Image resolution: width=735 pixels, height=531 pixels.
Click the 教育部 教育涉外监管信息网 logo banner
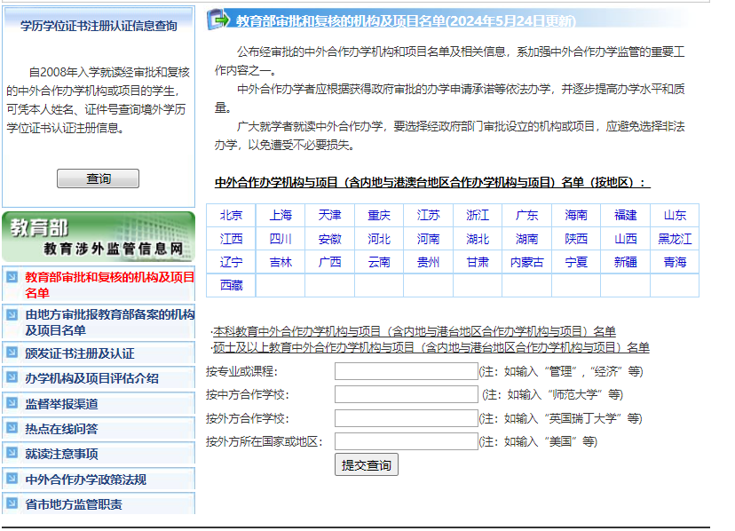click(x=99, y=237)
